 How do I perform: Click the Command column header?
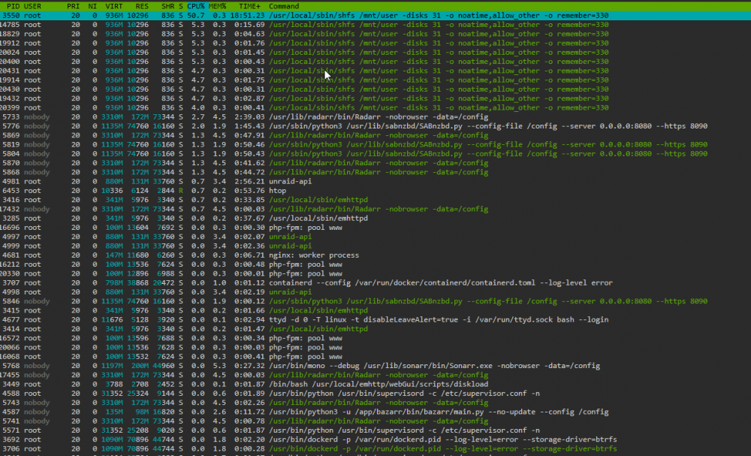(x=284, y=6)
